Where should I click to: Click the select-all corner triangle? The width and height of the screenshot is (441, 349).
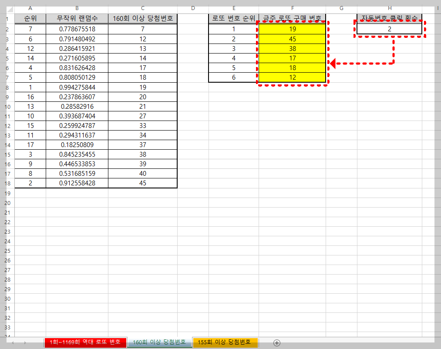coord(10,9)
